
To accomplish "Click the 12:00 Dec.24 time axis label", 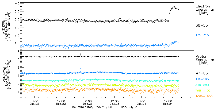I will (x=168, y=102).
